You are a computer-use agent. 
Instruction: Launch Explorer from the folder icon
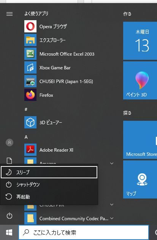30,40
